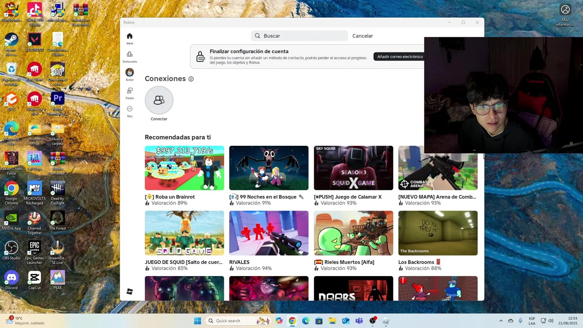This screenshot has height=328, width=583.
Task: Click Cancelar next to the search box
Action: point(363,36)
